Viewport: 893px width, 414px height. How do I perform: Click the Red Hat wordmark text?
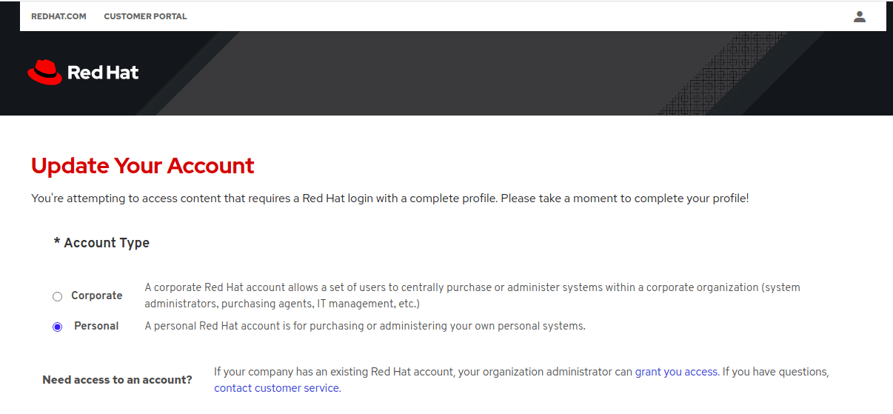pyautogui.click(x=103, y=73)
